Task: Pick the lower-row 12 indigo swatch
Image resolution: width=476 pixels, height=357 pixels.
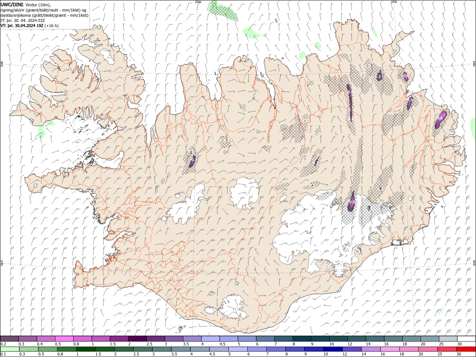Action: [x=352, y=349]
